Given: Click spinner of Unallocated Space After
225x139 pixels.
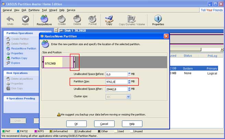Looking at the screenshot, I should (x=129, y=89).
